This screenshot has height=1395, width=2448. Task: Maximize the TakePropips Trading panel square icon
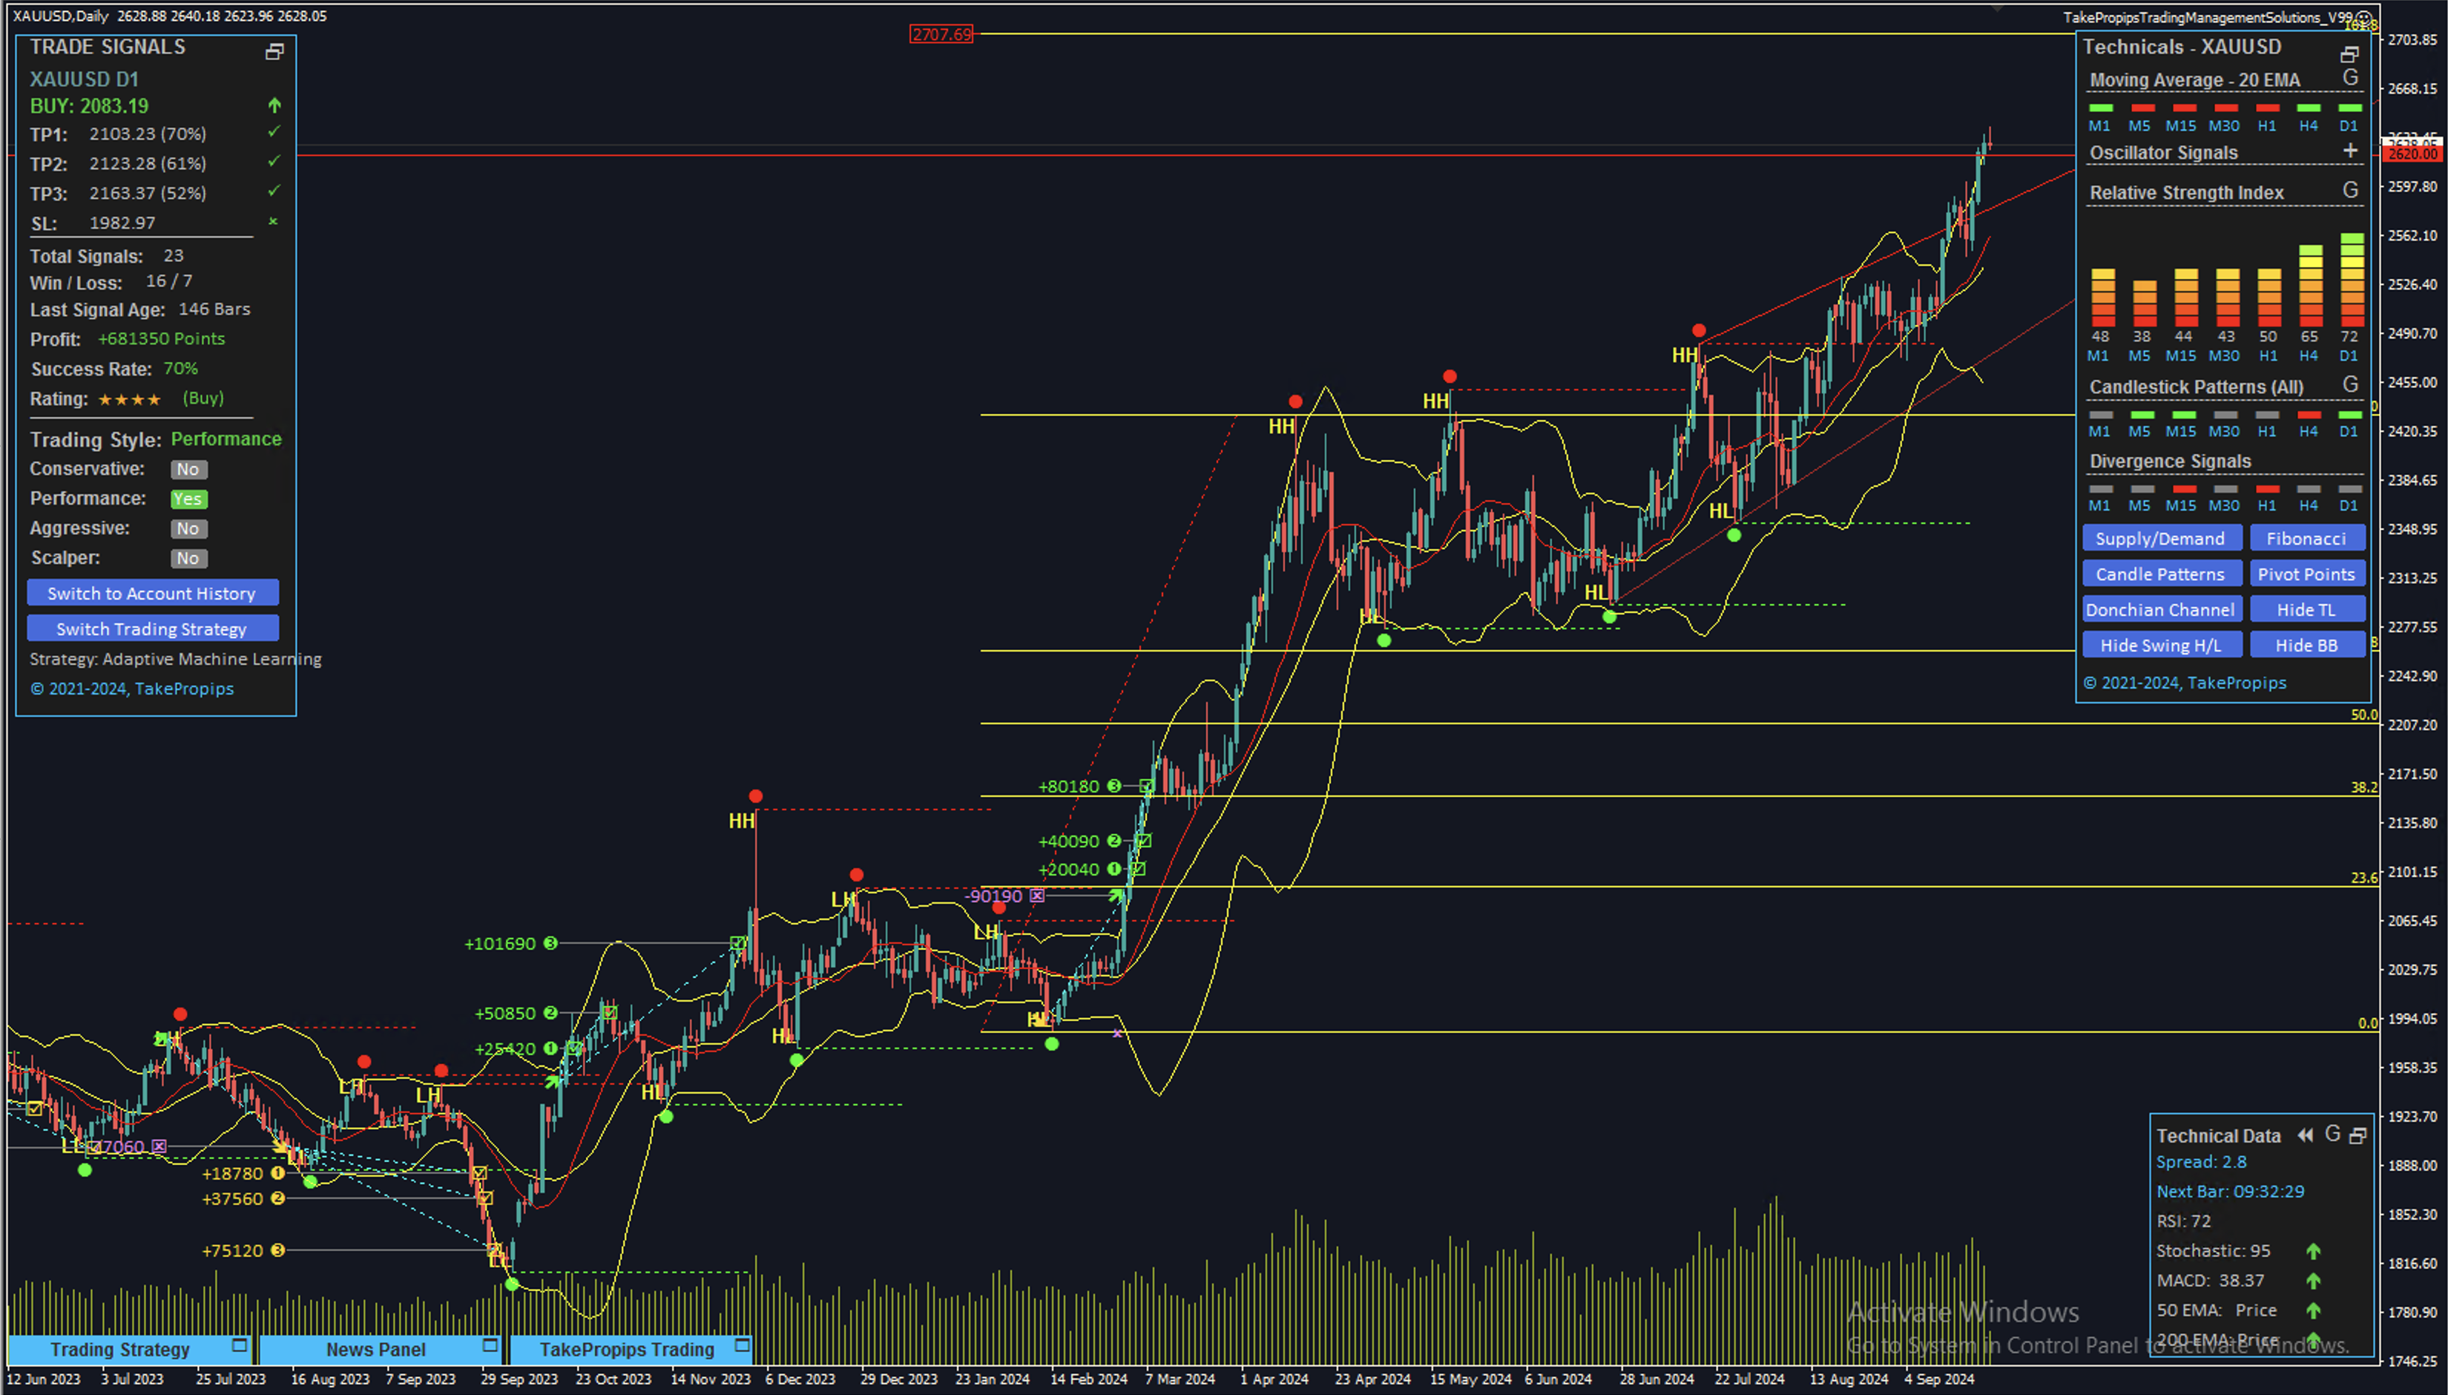point(743,1346)
